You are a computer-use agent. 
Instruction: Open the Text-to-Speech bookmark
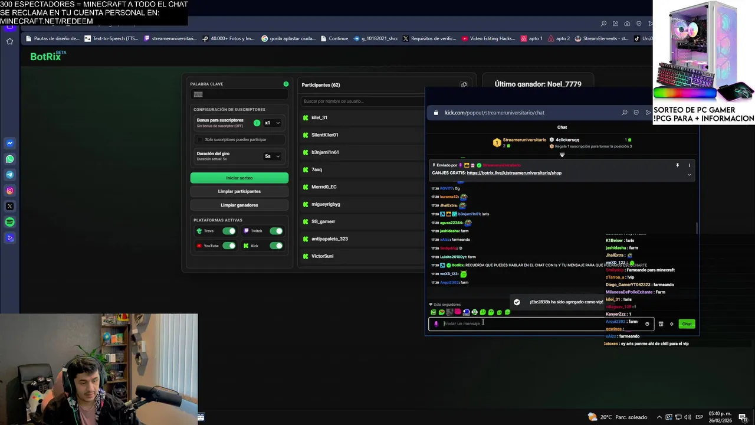click(x=111, y=38)
